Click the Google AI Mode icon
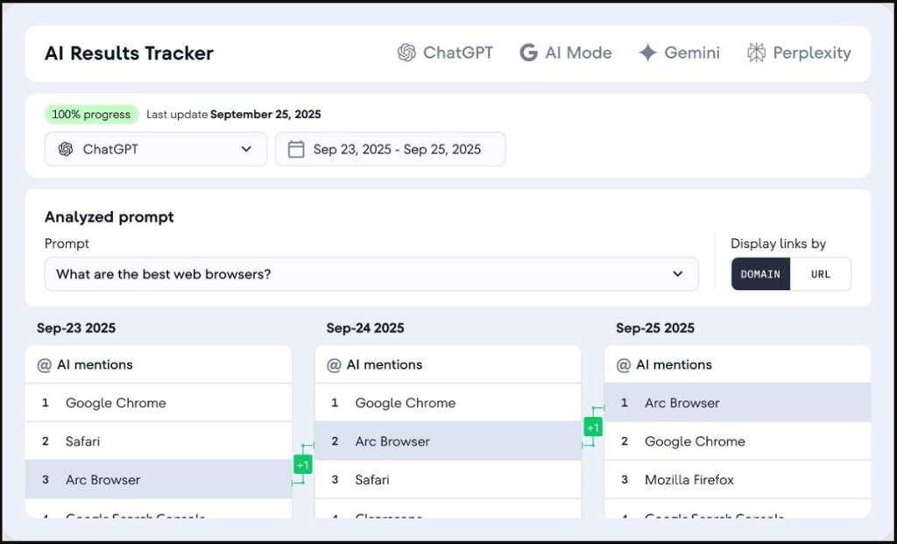The image size is (897, 544). (528, 53)
